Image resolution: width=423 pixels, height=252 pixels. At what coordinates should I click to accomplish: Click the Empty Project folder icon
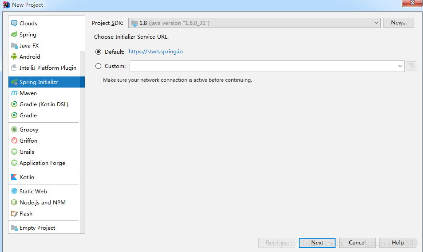14,228
